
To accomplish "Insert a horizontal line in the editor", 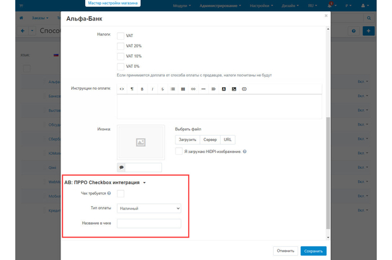I will (203, 89).
